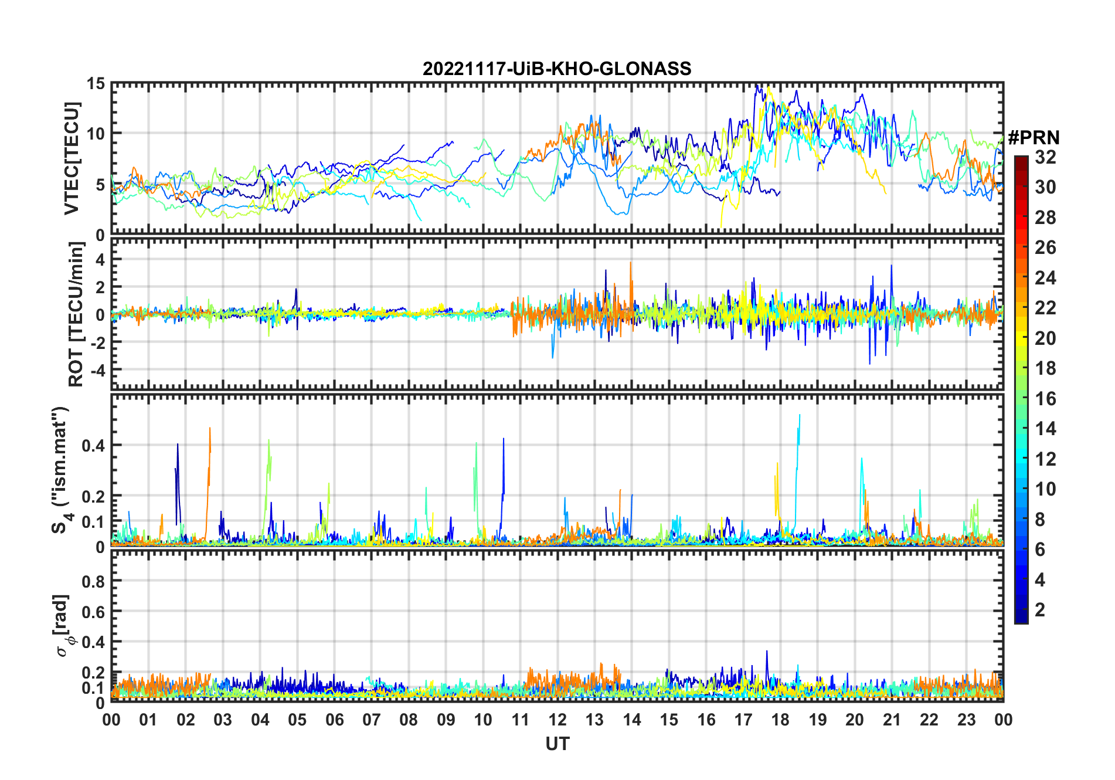Viewport: 1115px width, 780px height.
Task: Select the VTEC[TECU] y-axis label
Action: click(72, 158)
